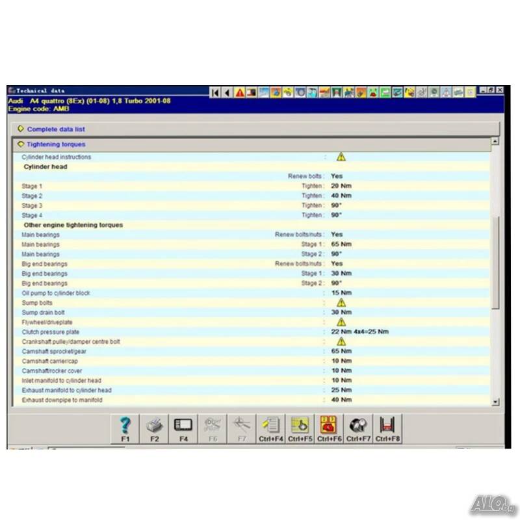This screenshot has height=520, width=520.
Task: Click the "22 Nm 4x4=25 Nm" value
Action: (x=360, y=331)
